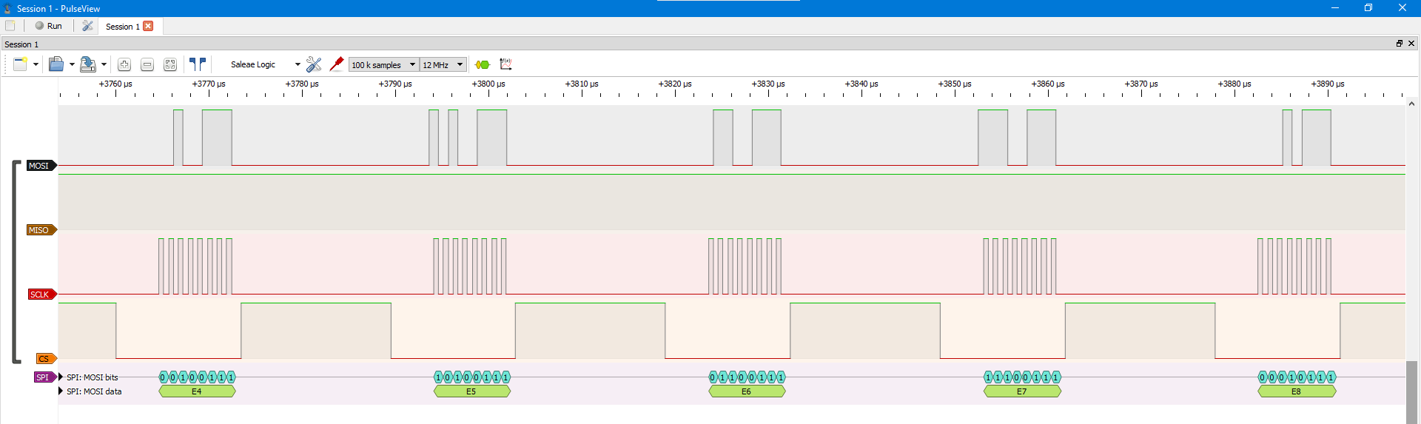Switch to the Session 1 tab
Viewport: 1421px width, 424px height.
122,27
